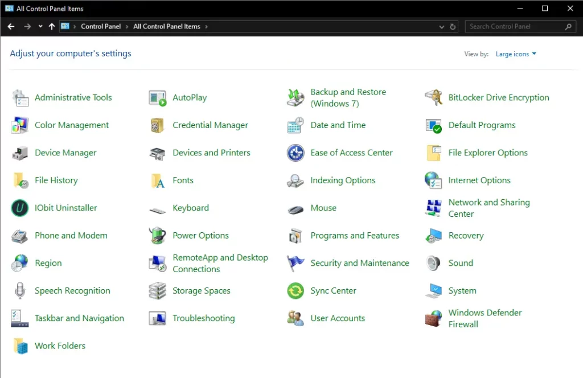Open the User Accounts text link
Screen dimensions: 583x378
point(338,318)
